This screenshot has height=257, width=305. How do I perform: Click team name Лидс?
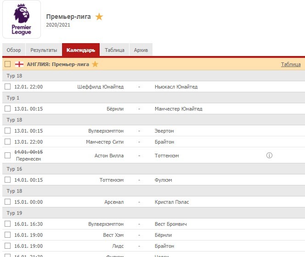[118, 246]
